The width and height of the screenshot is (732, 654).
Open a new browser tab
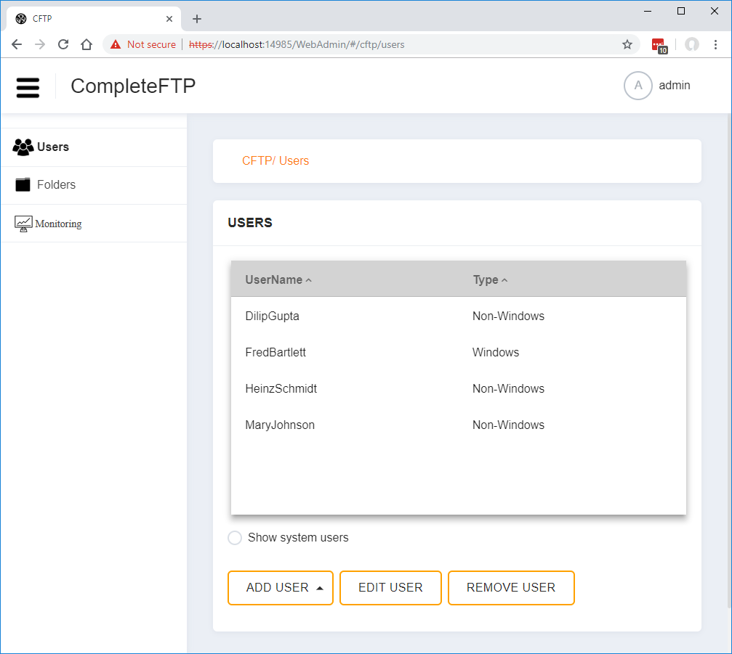click(x=196, y=19)
